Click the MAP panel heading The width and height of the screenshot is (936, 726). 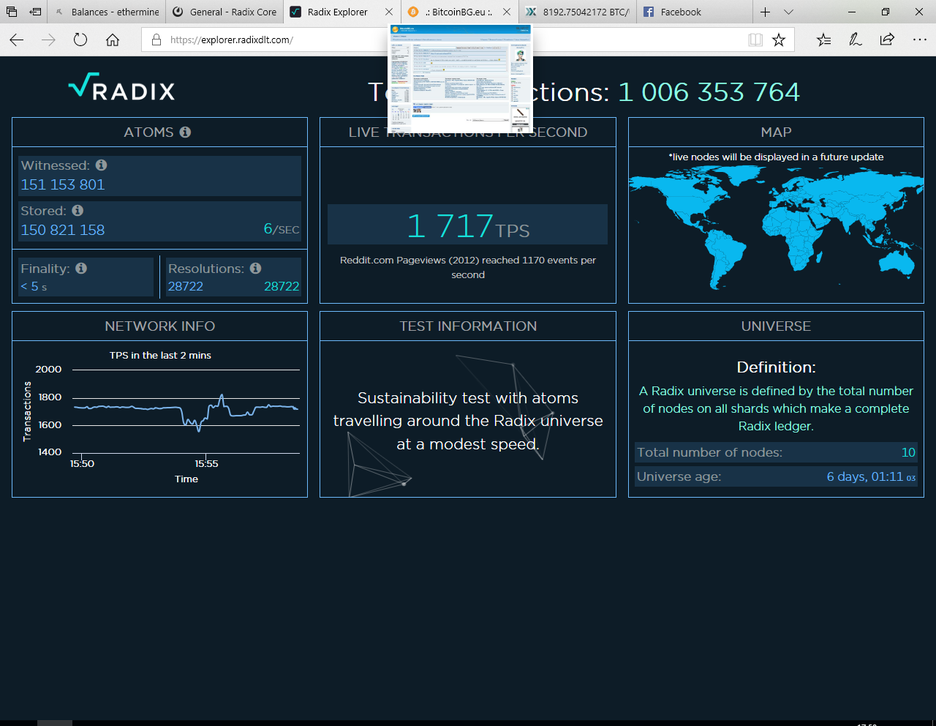pyautogui.click(x=776, y=132)
